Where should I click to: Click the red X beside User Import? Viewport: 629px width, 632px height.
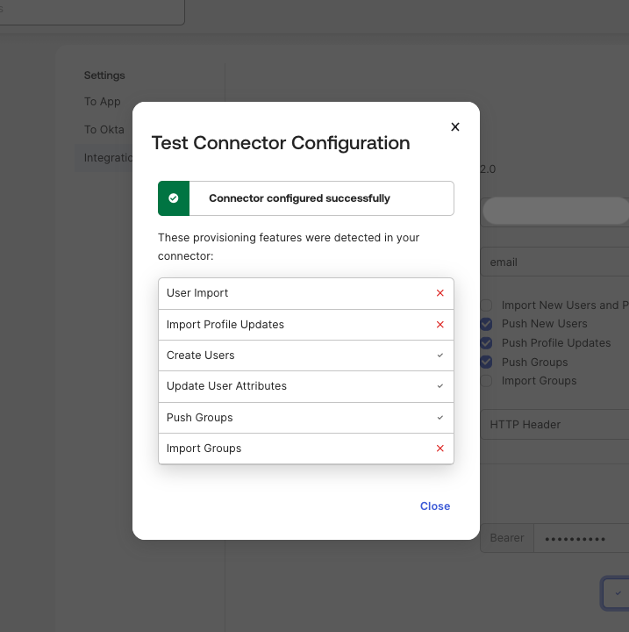coord(440,293)
